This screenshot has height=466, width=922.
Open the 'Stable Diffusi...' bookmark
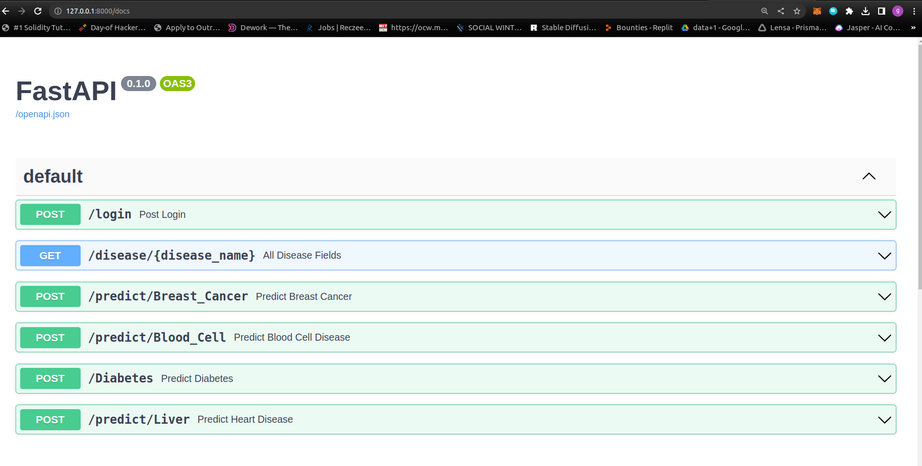(x=564, y=28)
